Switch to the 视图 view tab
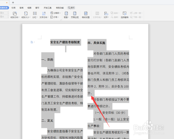This screenshot has width=174, height=139. pyautogui.click(x=29, y=8)
